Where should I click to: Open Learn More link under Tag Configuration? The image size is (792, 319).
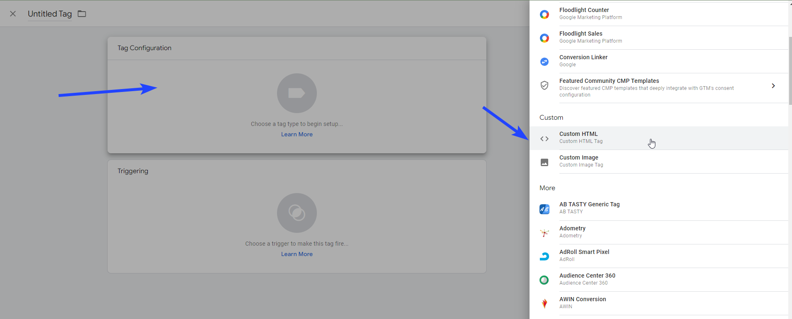297,134
